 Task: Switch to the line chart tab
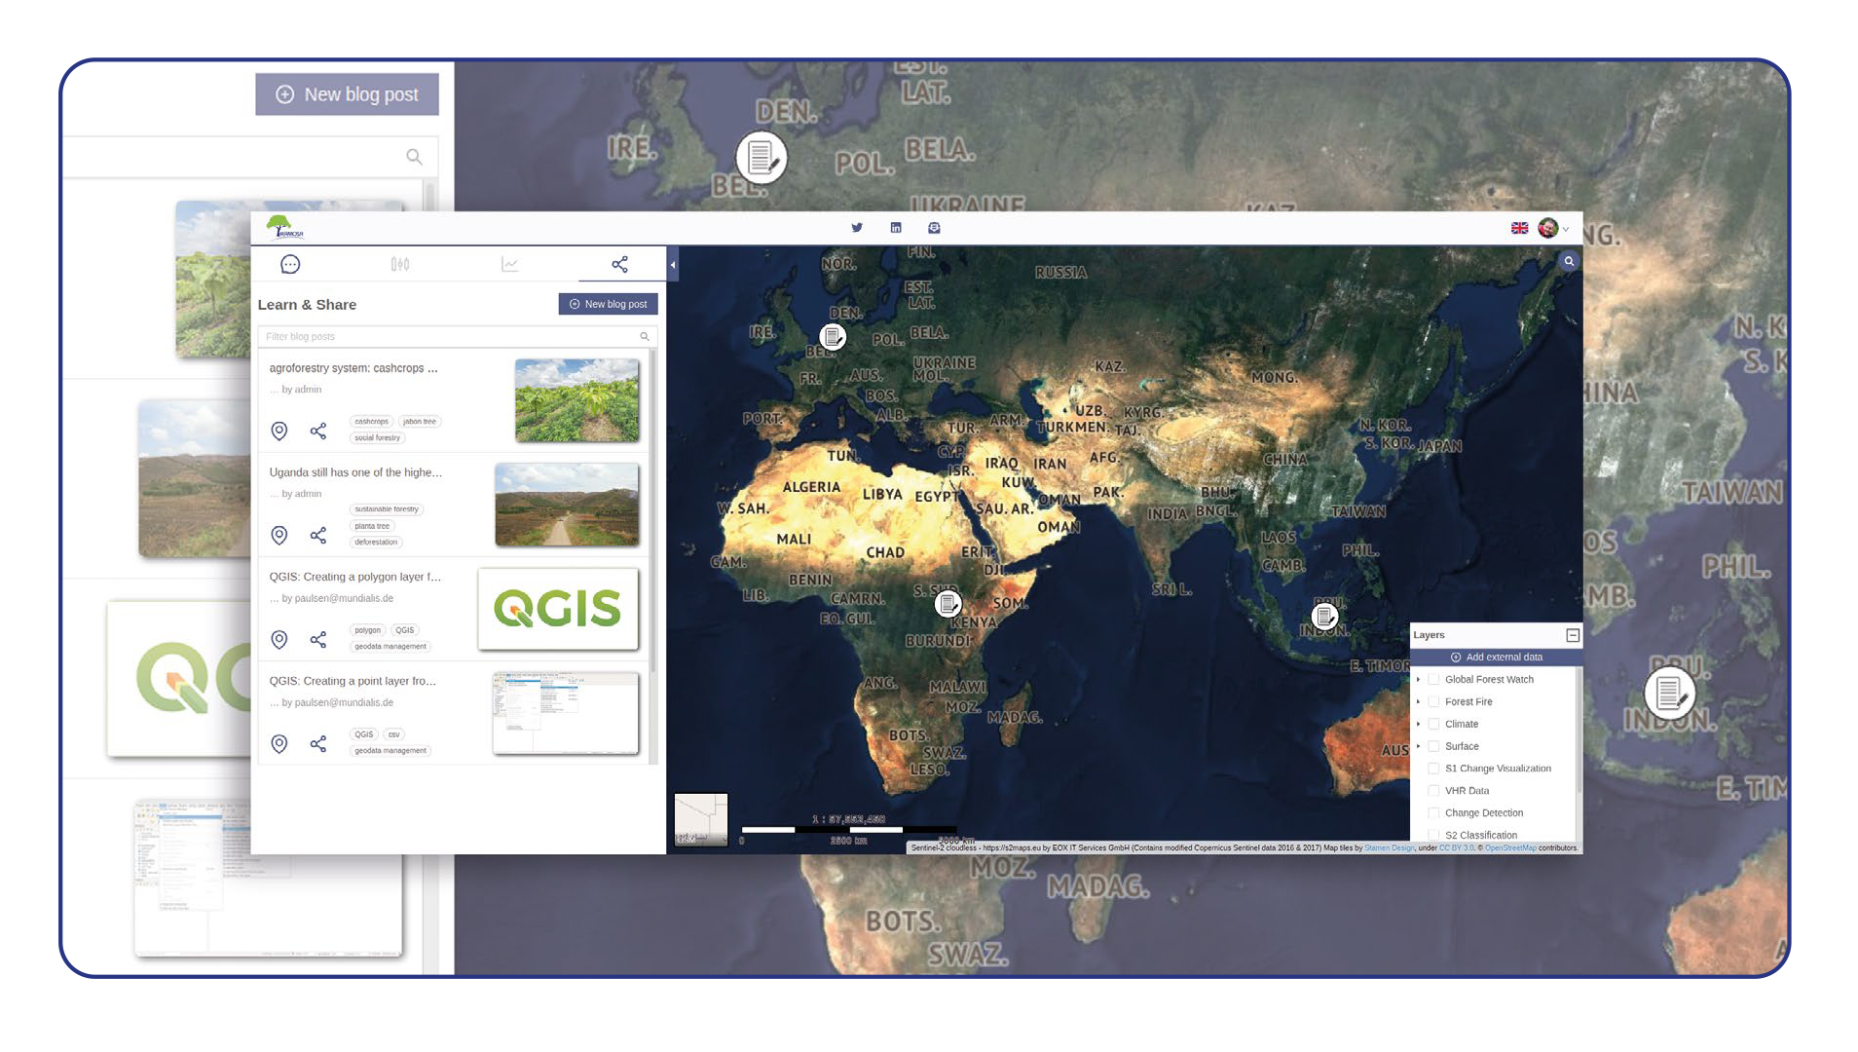(509, 264)
